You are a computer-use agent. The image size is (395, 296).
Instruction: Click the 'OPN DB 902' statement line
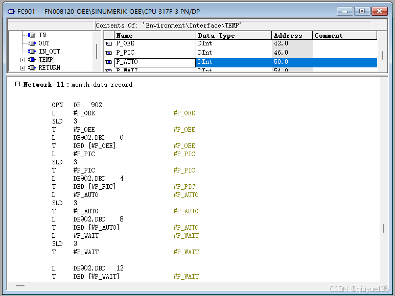[77, 105]
